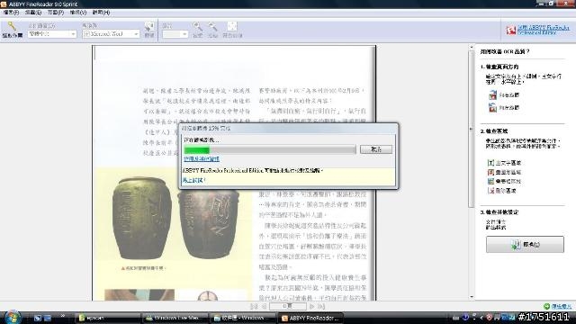Select the delete area icon
Screen dimensions: 576x324
(x=490, y=190)
